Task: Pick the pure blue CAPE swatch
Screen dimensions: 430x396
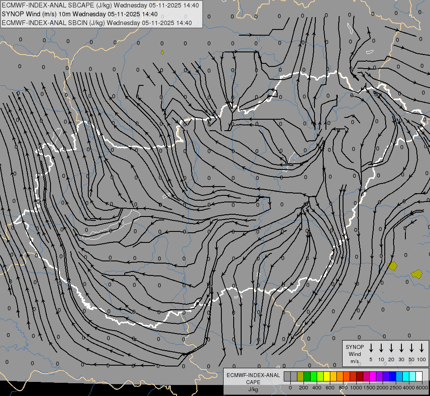Action: (392, 376)
